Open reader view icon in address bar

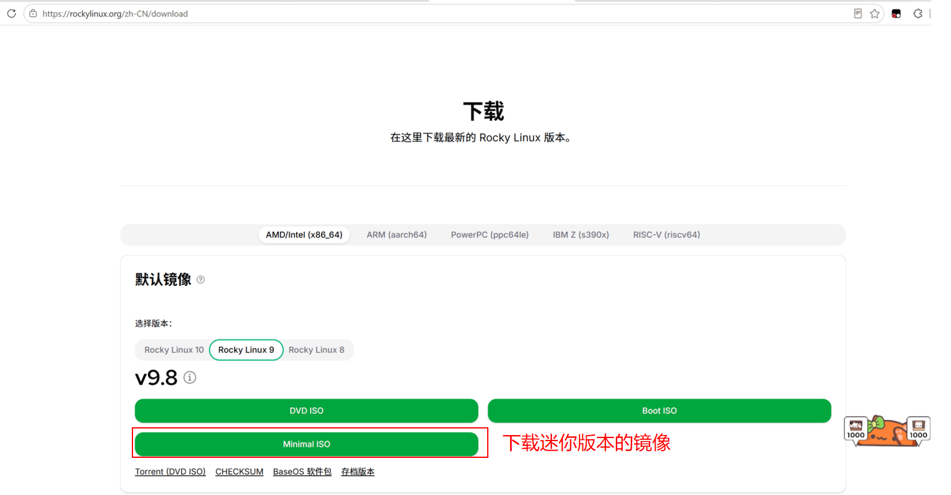point(858,13)
